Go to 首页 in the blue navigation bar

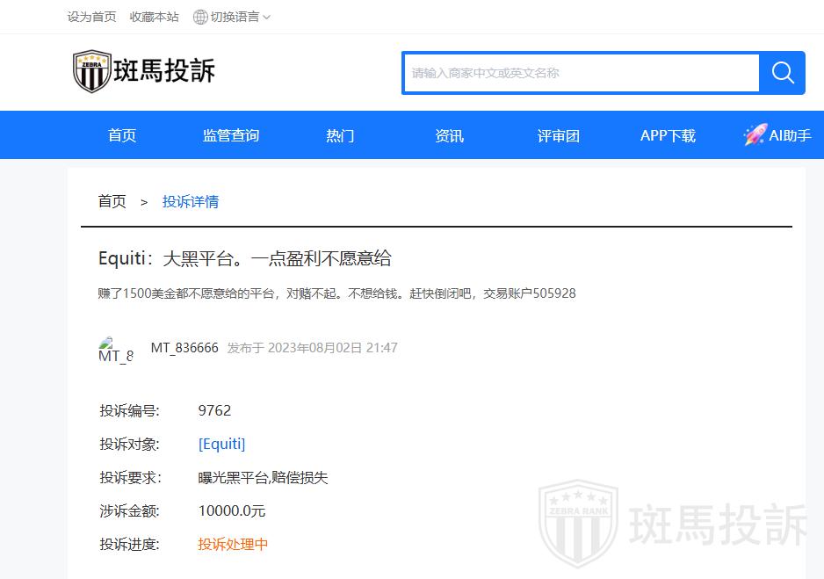[122, 135]
